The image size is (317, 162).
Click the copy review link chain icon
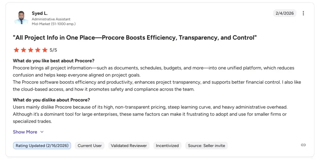coord(303,145)
